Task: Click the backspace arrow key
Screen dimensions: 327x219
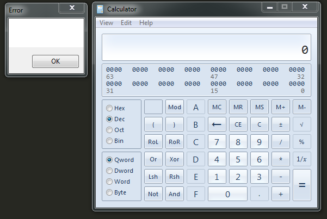Action: [x=217, y=124]
